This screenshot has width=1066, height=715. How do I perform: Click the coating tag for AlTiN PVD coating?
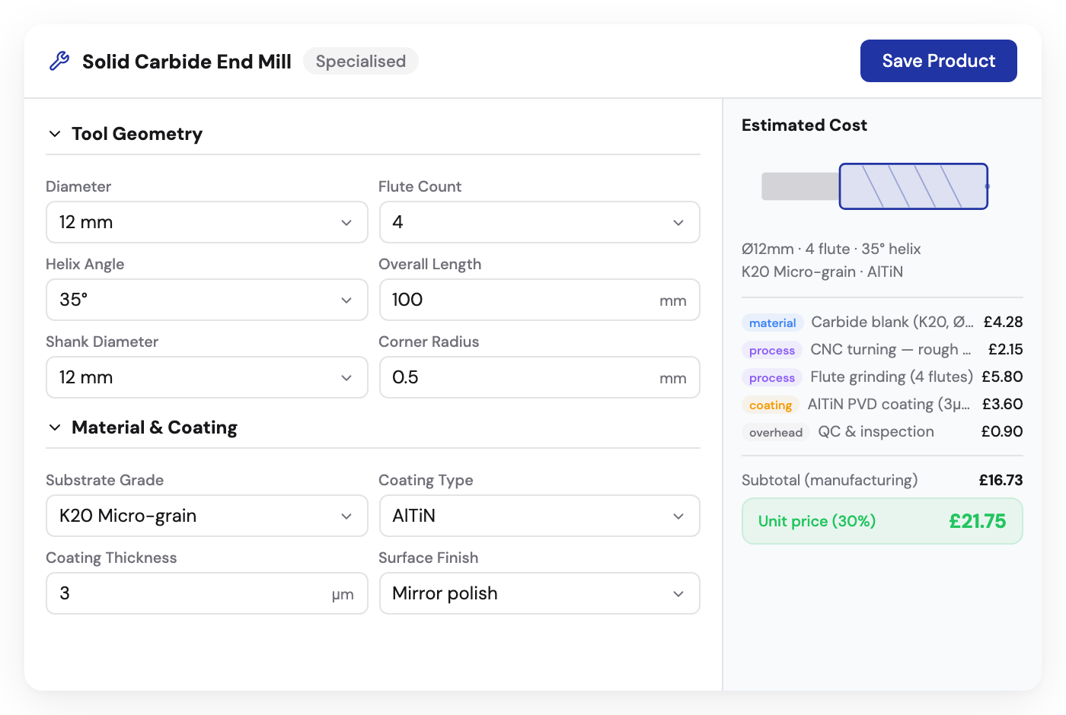[770, 405]
